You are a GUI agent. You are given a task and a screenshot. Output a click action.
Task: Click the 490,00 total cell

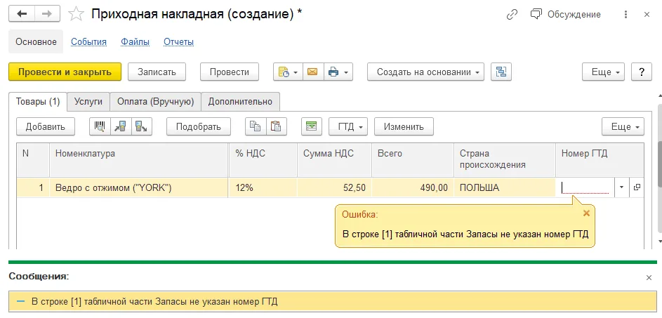(x=413, y=188)
